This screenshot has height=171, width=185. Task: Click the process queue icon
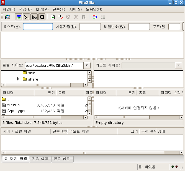(61, 17)
